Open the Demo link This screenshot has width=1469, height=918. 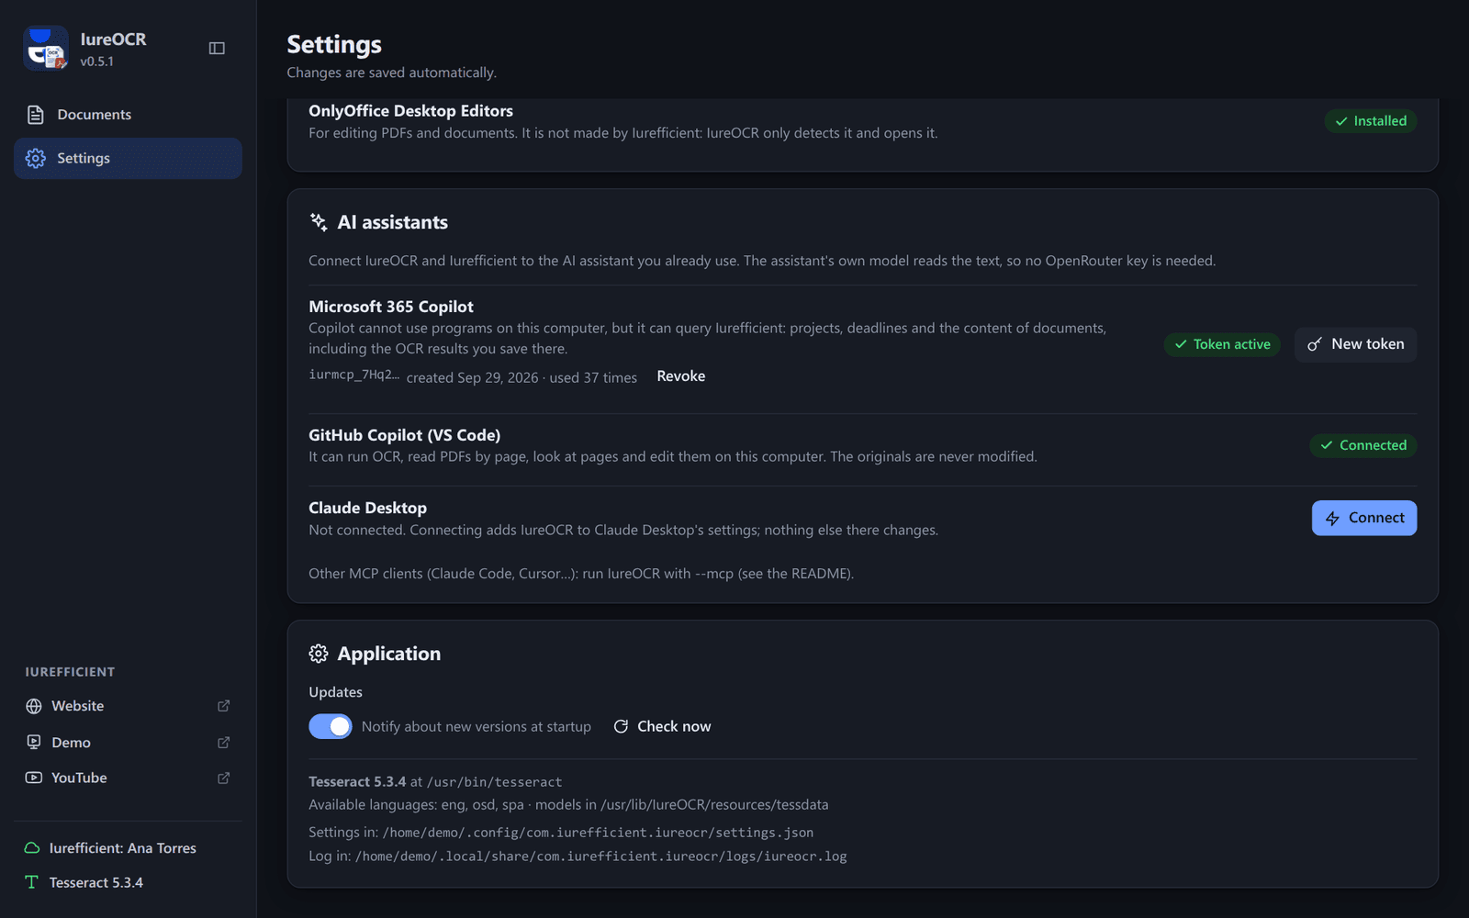[x=129, y=742]
